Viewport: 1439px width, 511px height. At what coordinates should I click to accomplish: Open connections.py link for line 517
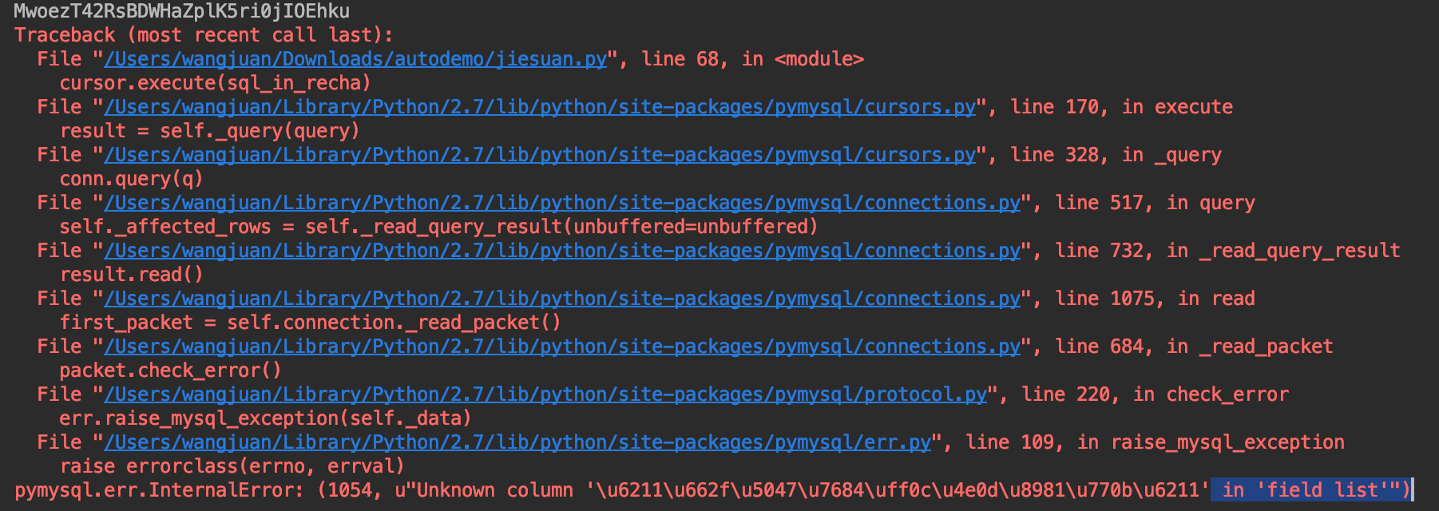click(562, 203)
